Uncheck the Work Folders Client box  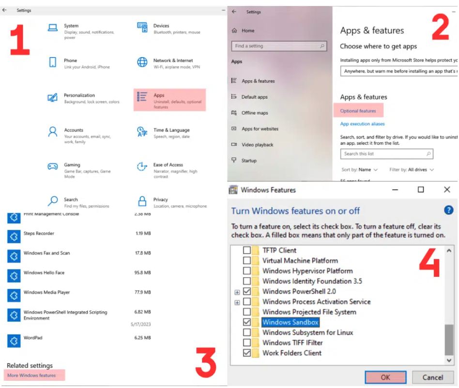click(x=247, y=353)
